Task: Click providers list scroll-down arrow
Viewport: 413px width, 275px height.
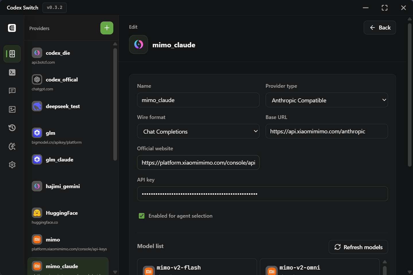Action: [x=115, y=272]
